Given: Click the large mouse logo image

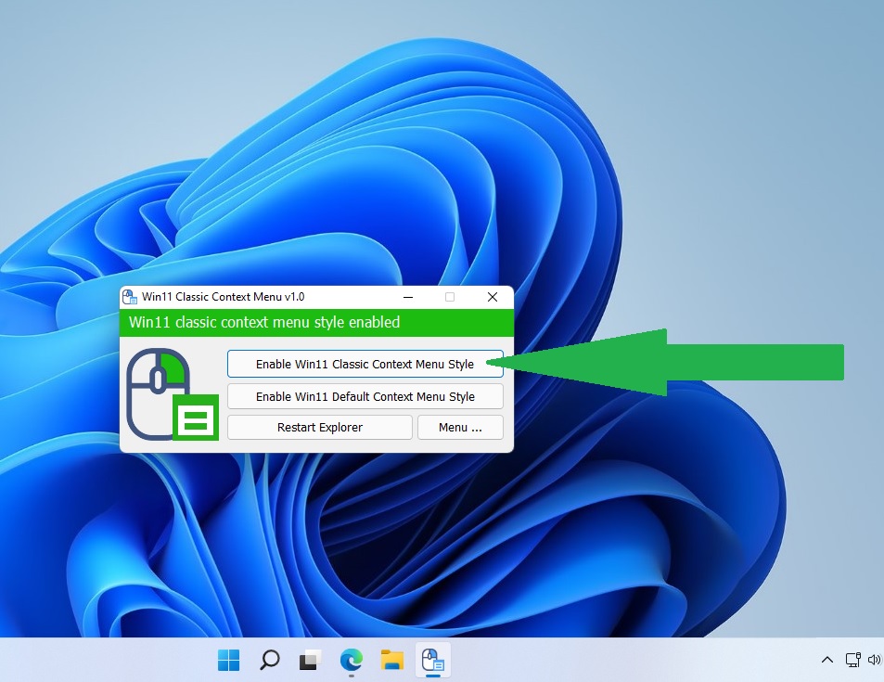Looking at the screenshot, I should (172, 394).
